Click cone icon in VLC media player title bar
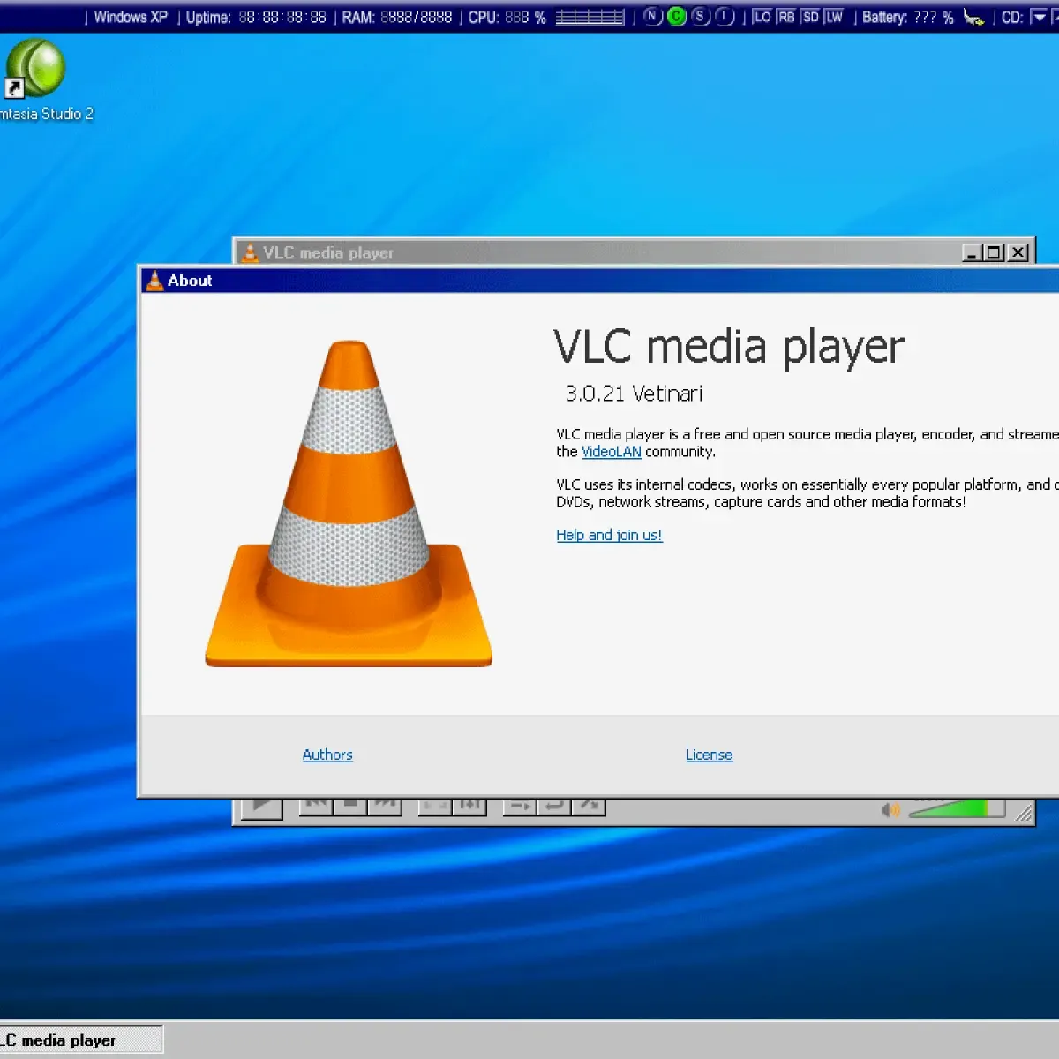The width and height of the screenshot is (1059, 1059). [x=250, y=253]
